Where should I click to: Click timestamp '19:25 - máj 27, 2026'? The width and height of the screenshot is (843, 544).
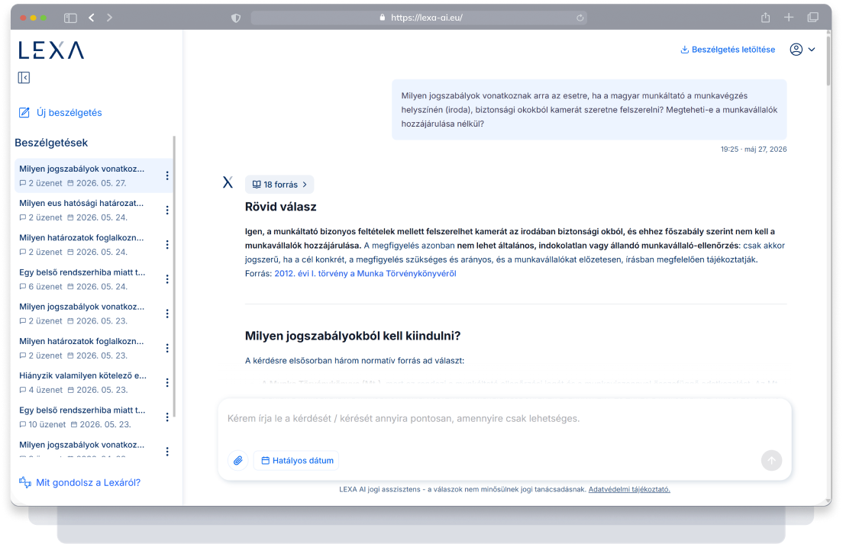pos(753,150)
